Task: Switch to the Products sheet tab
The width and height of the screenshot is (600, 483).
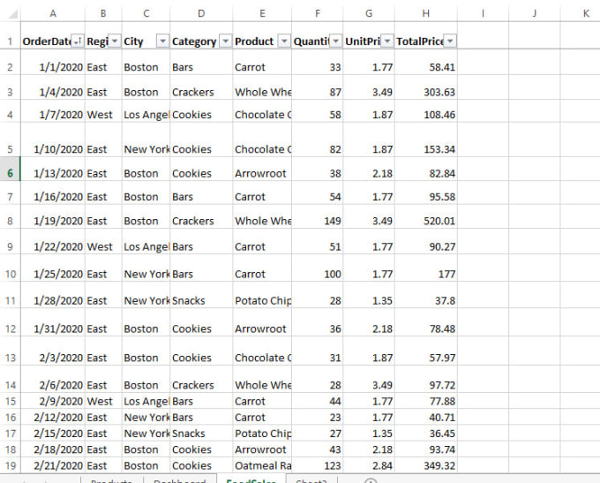Action: pyautogui.click(x=112, y=480)
